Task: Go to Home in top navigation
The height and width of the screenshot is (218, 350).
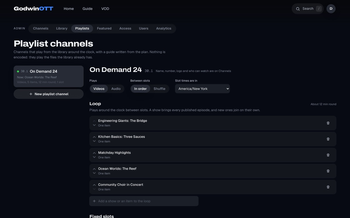Action: click(69, 9)
